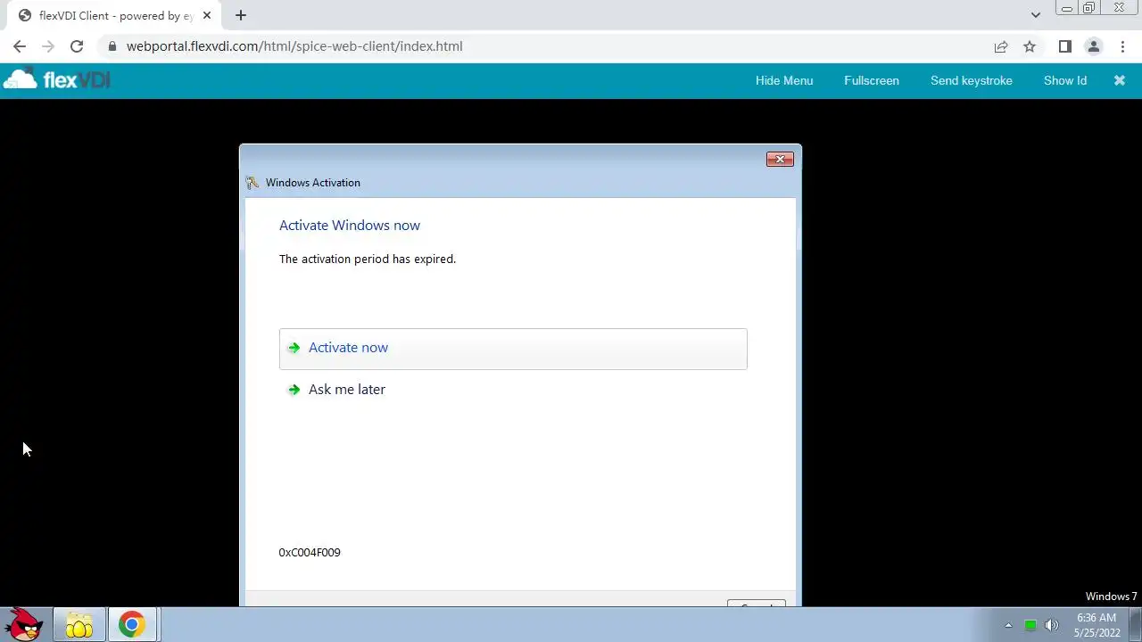
Task: Share this page icon
Action: (1001, 46)
